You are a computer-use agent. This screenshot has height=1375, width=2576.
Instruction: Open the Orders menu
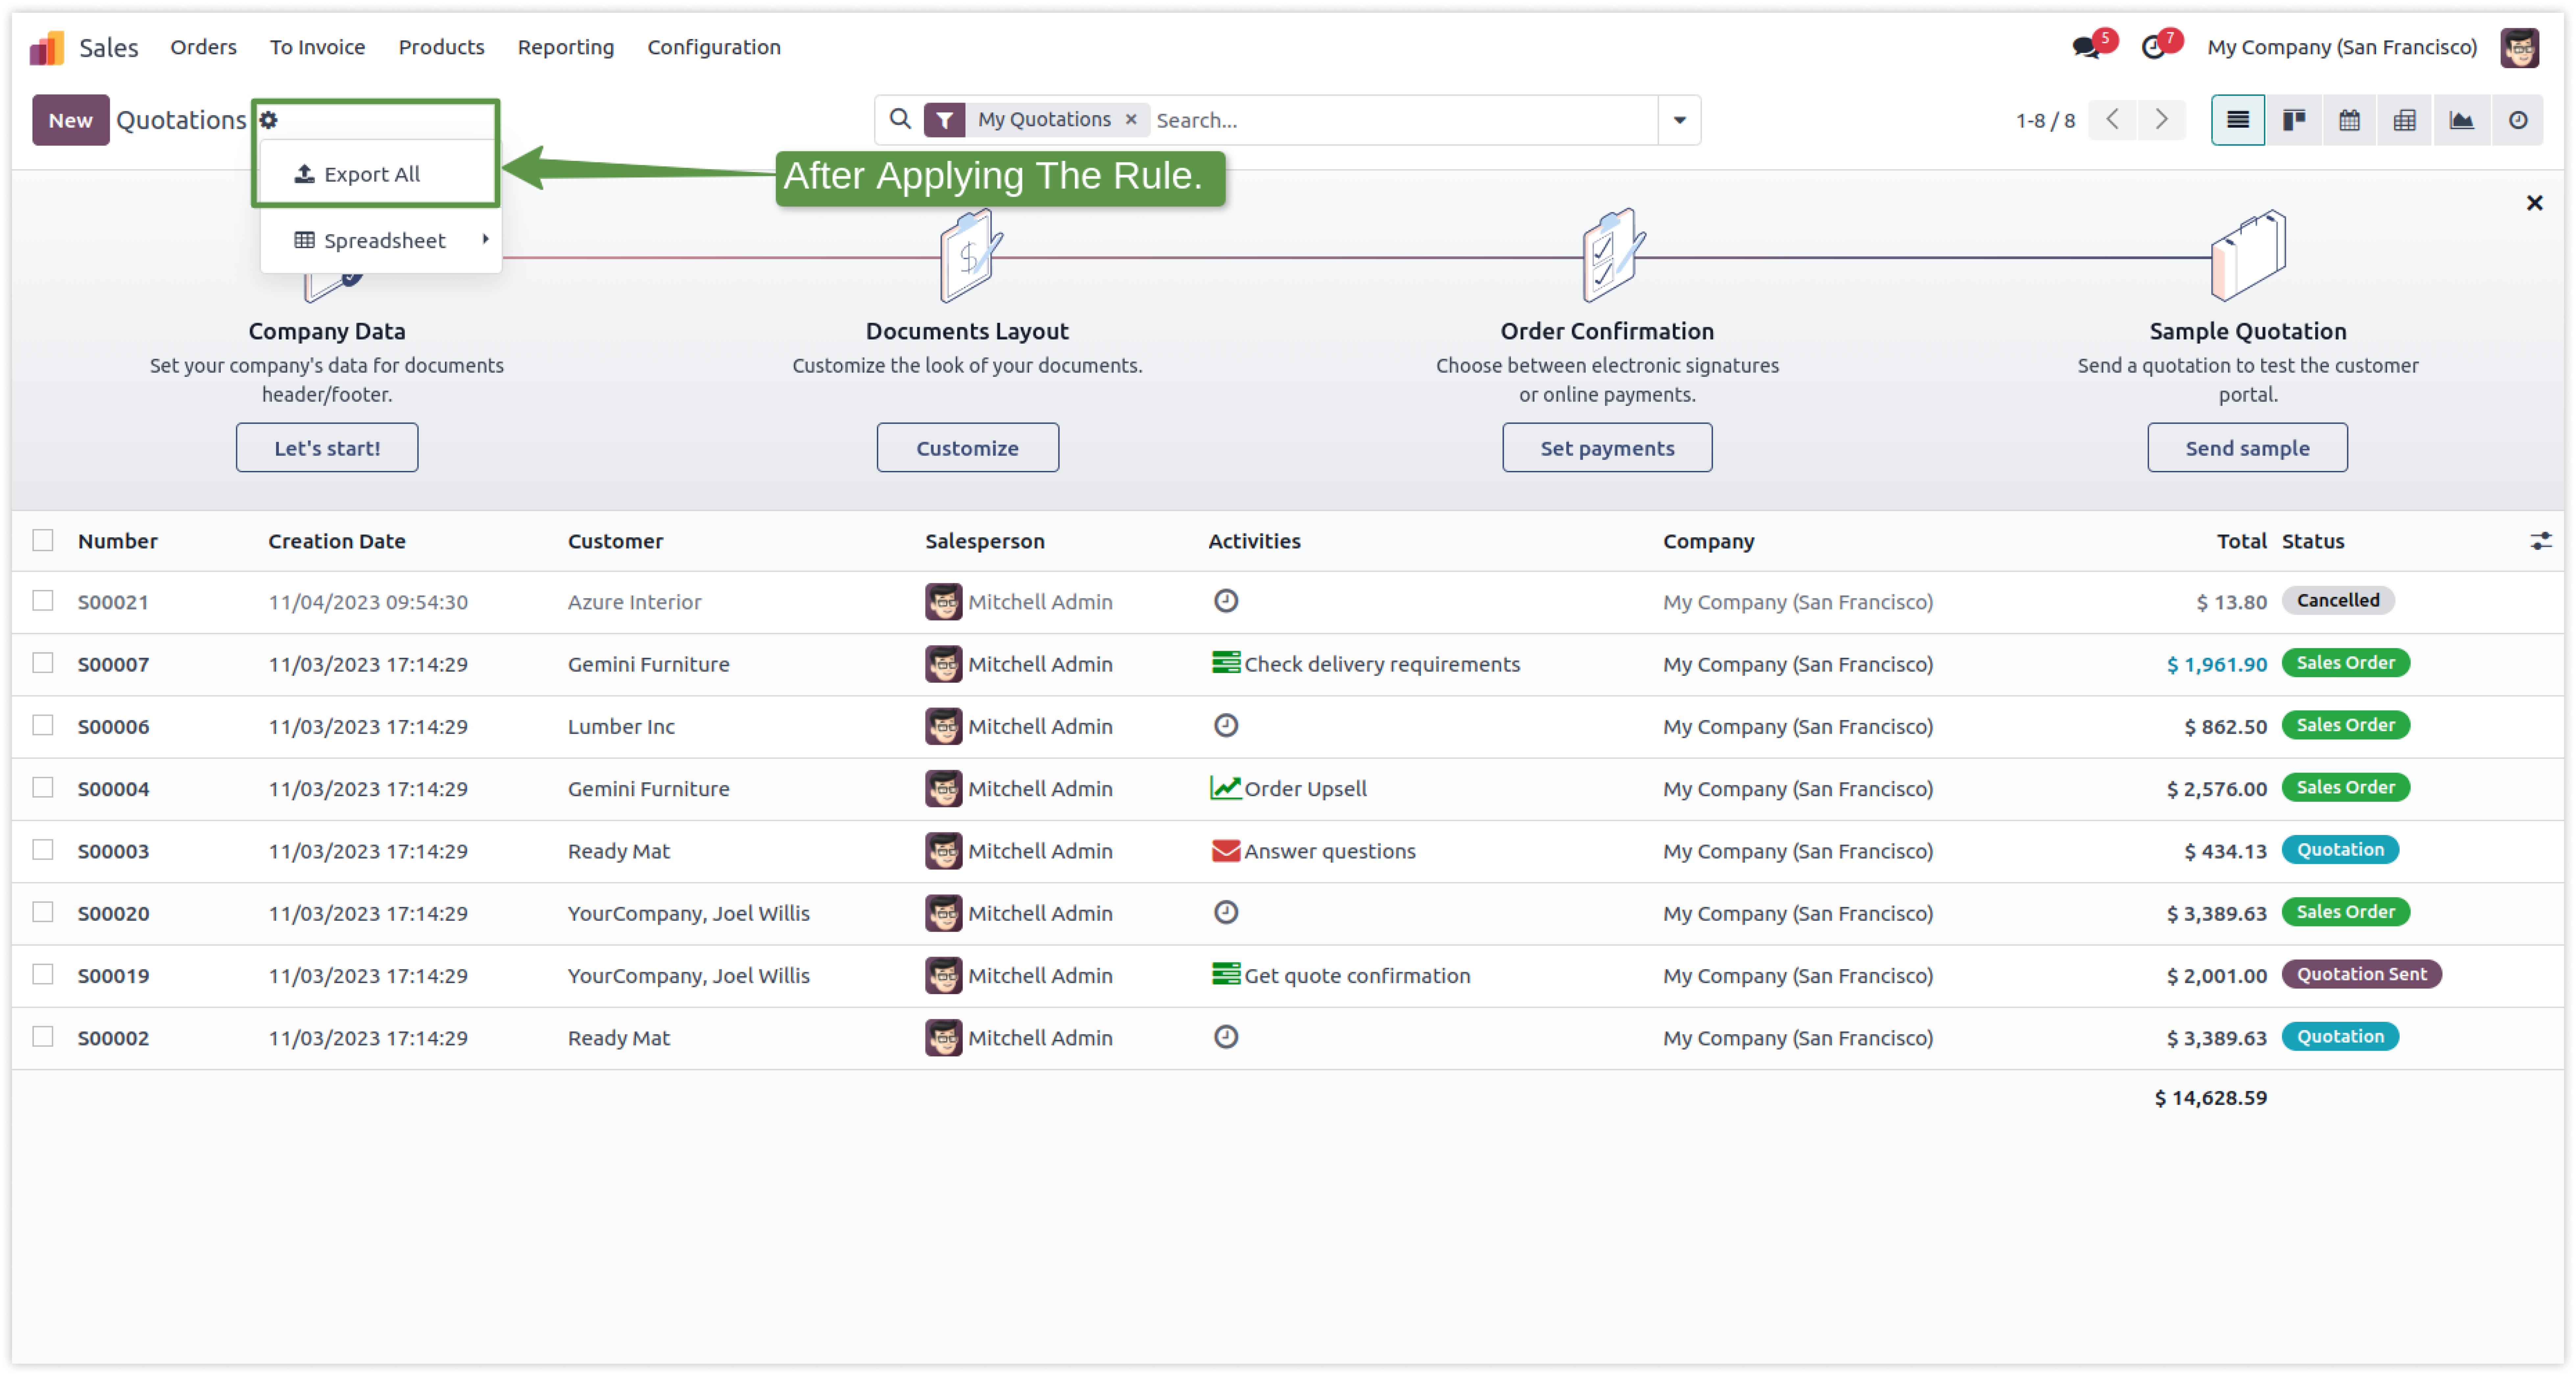point(203,47)
